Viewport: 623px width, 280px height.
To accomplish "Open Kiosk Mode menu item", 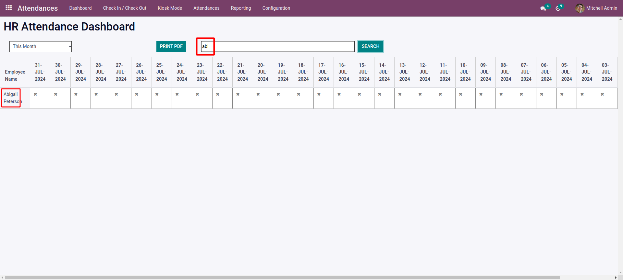I will click(x=170, y=8).
